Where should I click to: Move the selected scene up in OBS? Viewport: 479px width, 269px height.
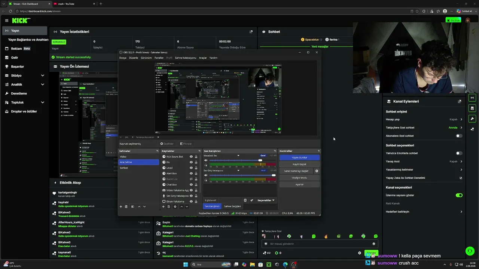[x=139, y=207]
